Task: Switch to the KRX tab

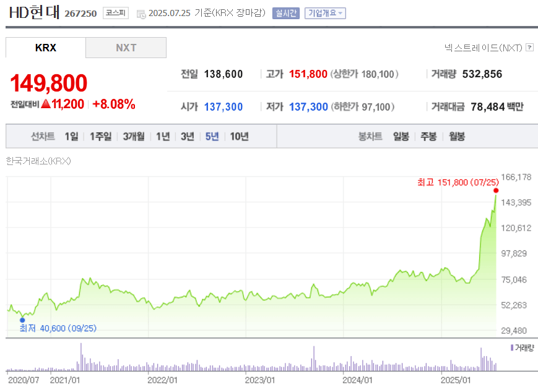Action: click(46, 48)
